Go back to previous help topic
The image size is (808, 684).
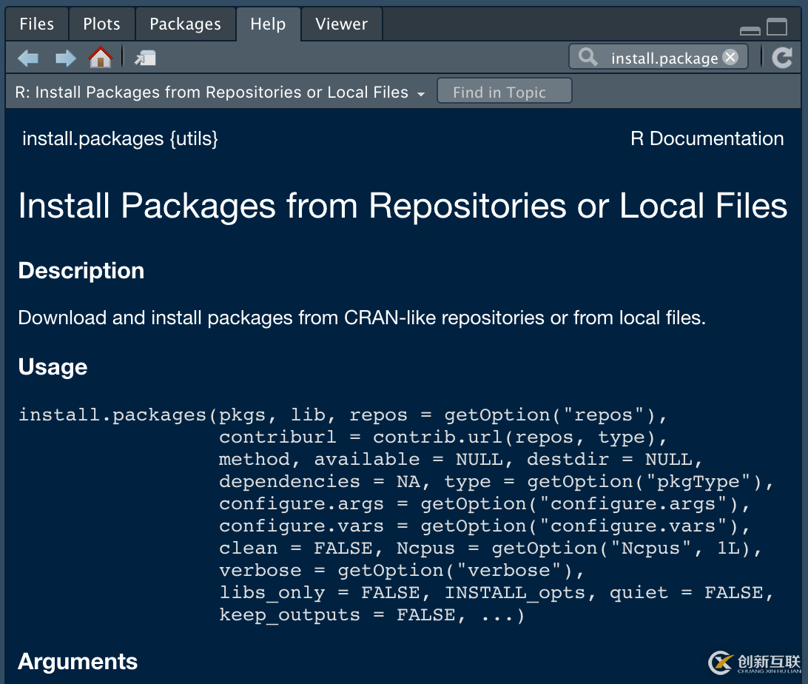pos(28,58)
